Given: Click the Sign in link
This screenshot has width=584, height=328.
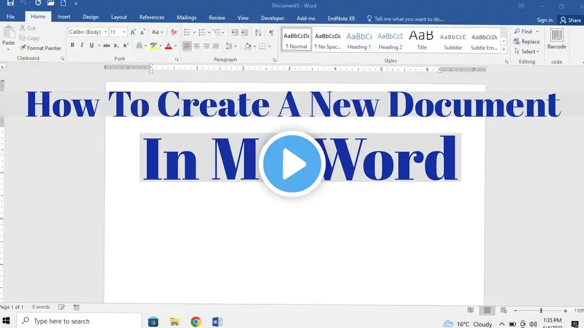Looking at the screenshot, I should [x=544, y=20].
